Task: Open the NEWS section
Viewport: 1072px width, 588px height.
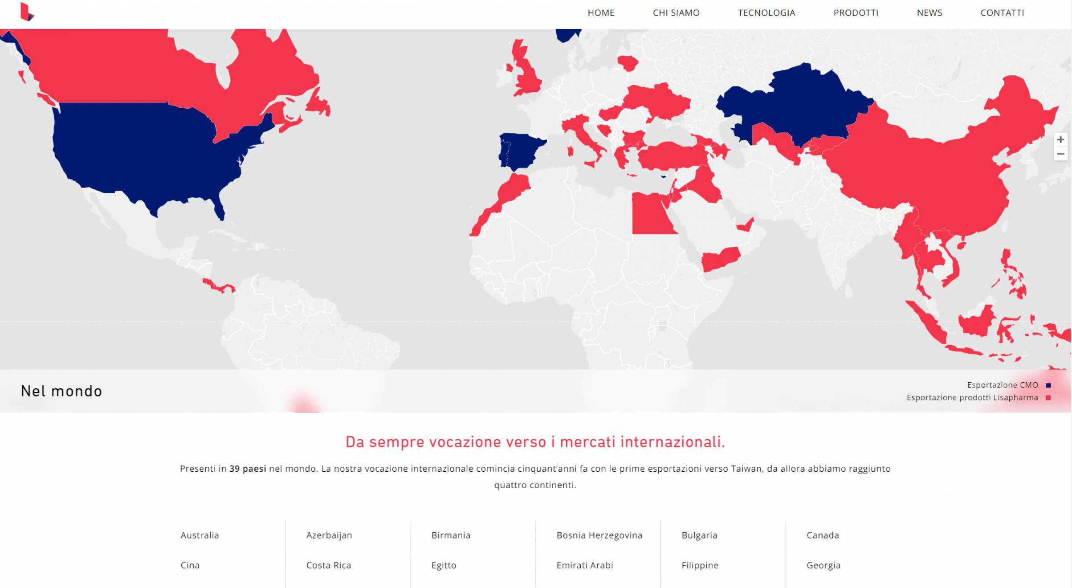Action: click(x=929, y=13)
